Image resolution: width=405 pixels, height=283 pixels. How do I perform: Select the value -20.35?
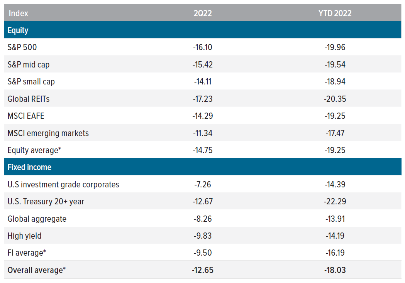click(x=335, y=99)
